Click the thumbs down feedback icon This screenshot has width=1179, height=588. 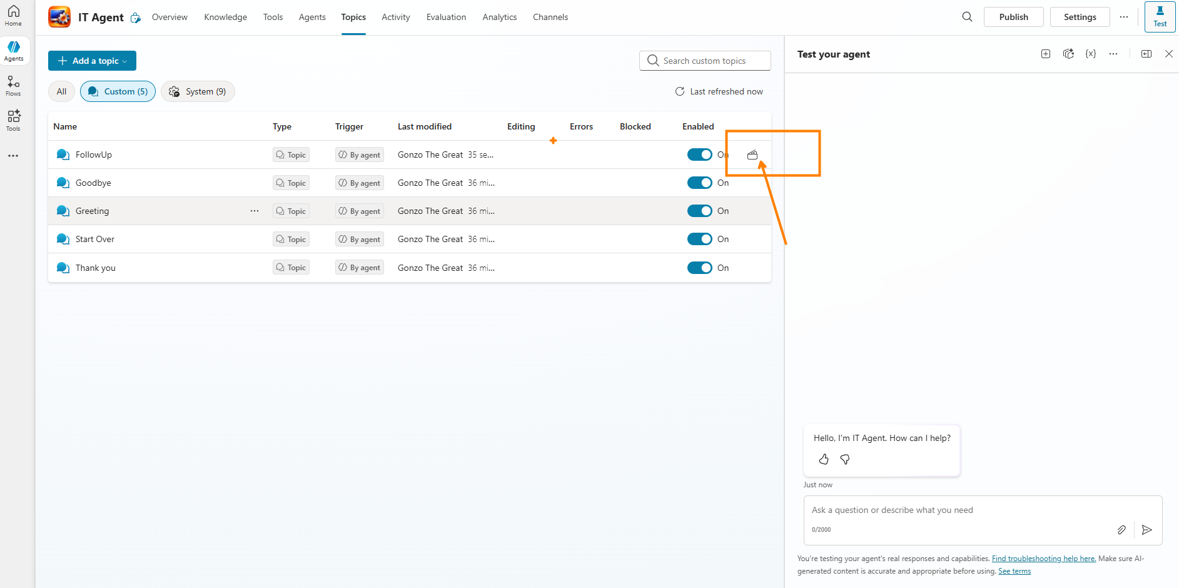845,460
